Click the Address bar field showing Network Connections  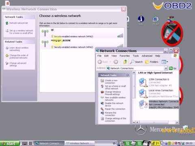point(135,68)
